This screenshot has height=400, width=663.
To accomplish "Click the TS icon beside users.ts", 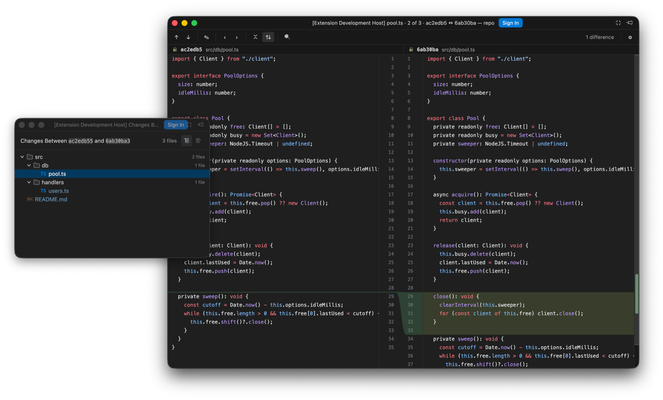I will coord(43,191).
